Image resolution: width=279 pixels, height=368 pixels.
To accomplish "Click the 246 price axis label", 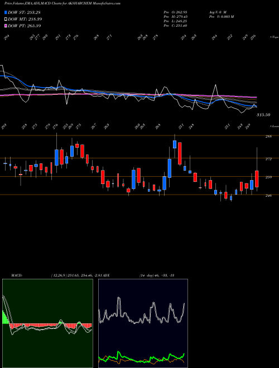I will tap(268, 195).
